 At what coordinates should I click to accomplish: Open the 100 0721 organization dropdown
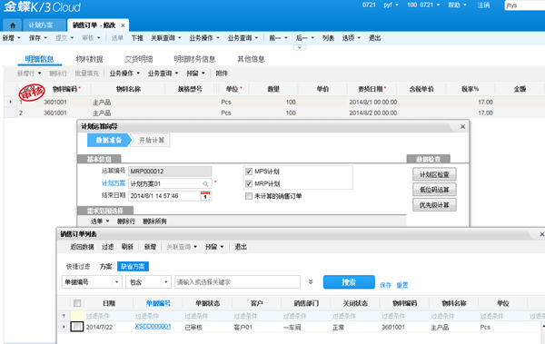click(x=423, y=5)
